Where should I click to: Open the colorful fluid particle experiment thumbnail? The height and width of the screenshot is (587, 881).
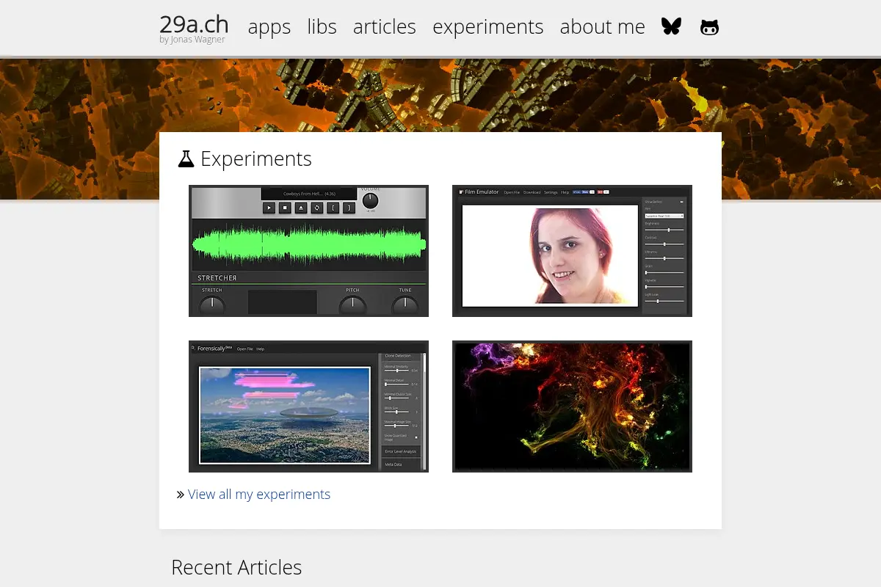[x=572, y=406]
